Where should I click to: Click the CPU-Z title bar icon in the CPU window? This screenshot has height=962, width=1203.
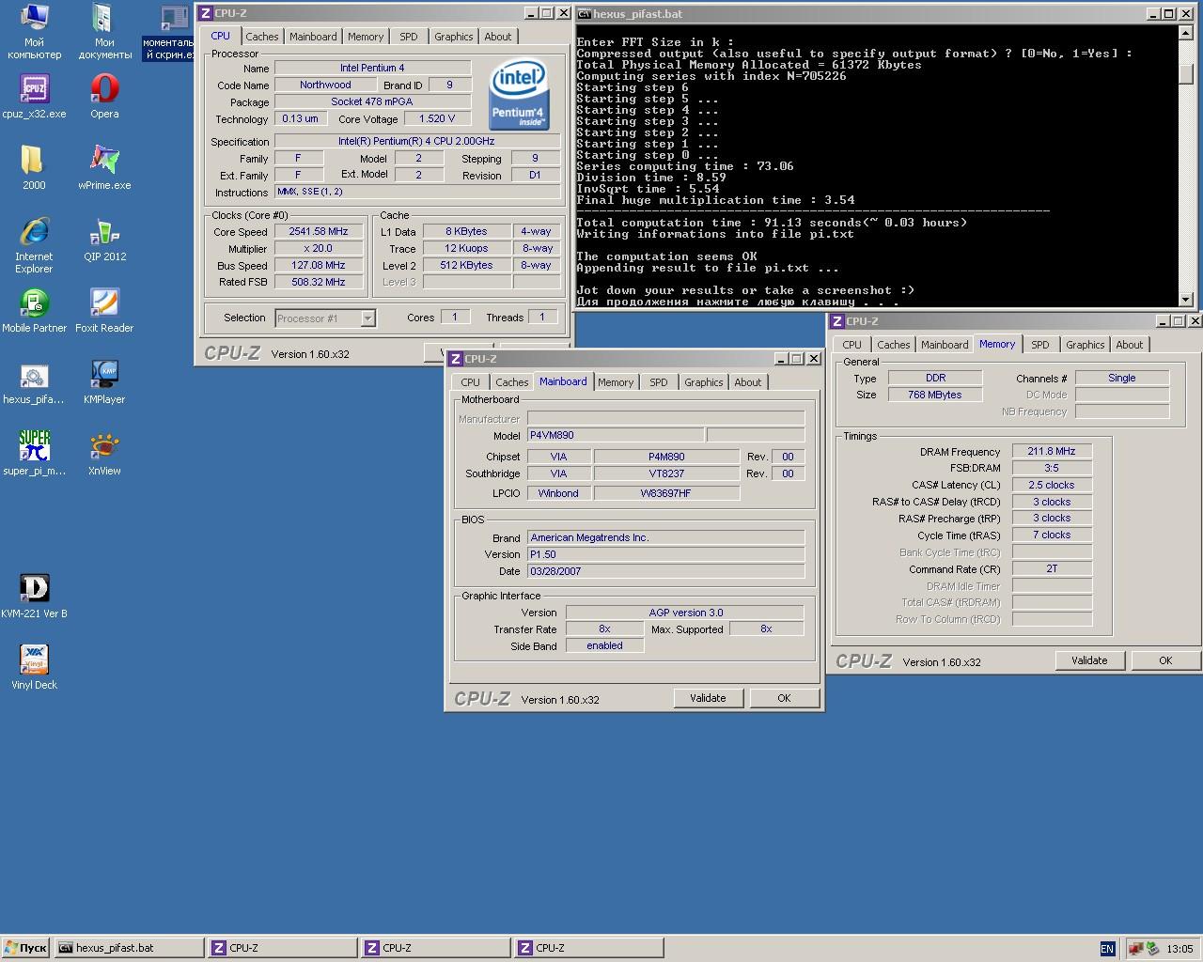coord(206,13)
